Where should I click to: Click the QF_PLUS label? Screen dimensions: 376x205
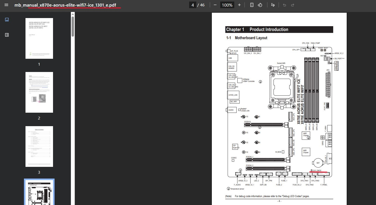tap(234, 51)
